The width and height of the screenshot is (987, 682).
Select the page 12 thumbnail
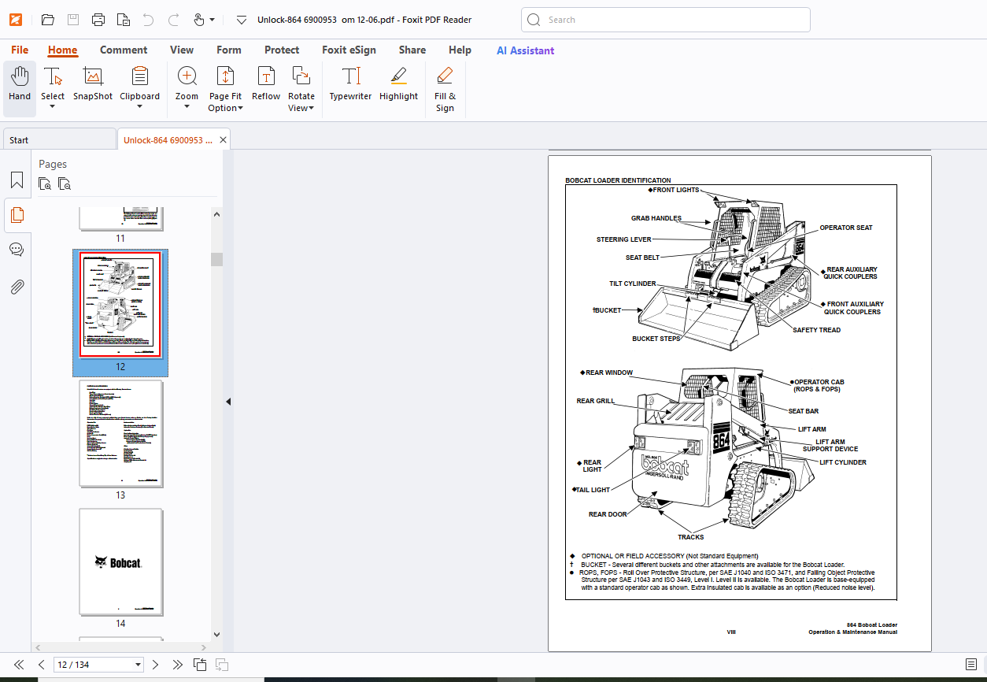[120, 305]
